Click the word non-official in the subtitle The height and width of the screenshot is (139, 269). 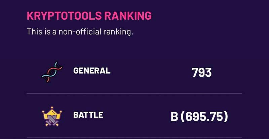tap(81, 32)
